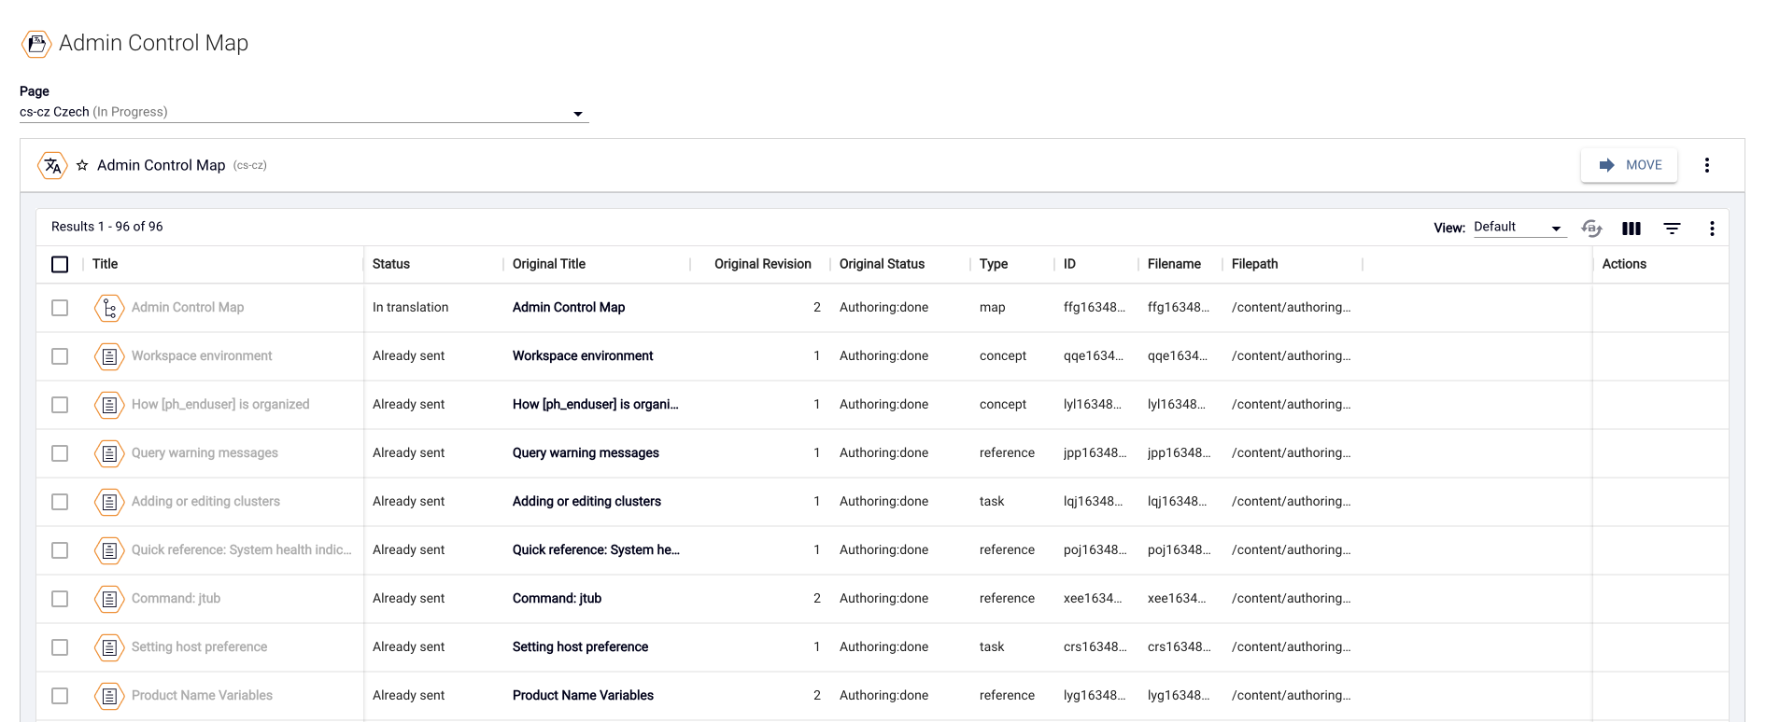Sort by the Filepath column header

(1254, 264)
